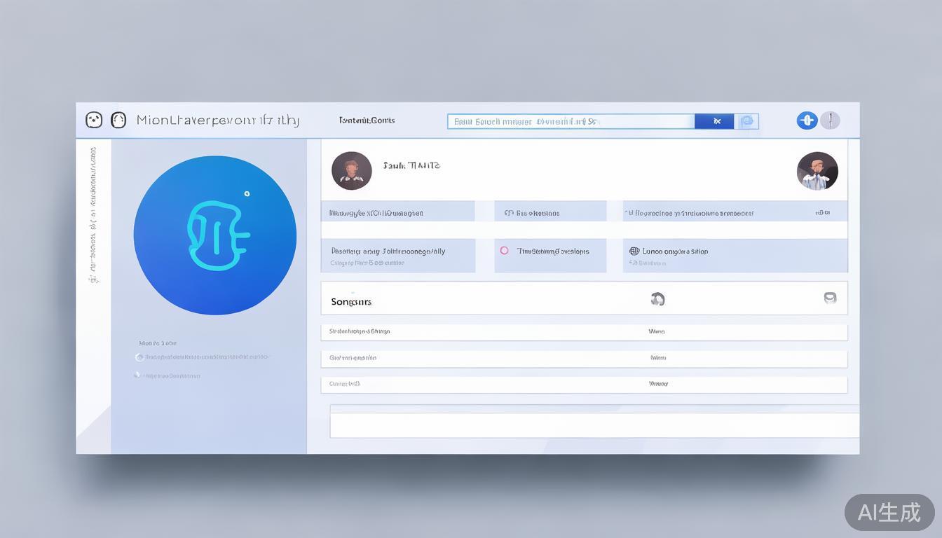Click the dark blue search submit button
This screenshot has height=538, width=942.
click(714, 121)
